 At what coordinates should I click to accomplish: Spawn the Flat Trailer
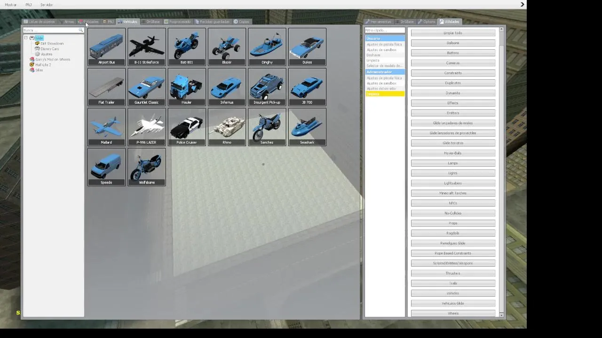(x=106, y=87)
